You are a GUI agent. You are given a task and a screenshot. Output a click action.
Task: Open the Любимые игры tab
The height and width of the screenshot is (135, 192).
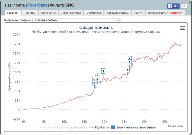click(71, 13)
